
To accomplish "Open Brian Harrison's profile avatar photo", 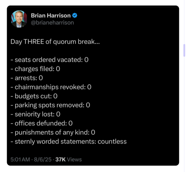I will coord(19,19).
